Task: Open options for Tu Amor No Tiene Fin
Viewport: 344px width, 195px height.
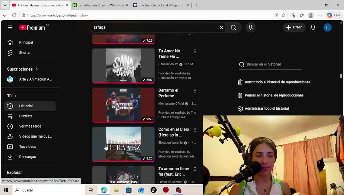Action: 195,51
